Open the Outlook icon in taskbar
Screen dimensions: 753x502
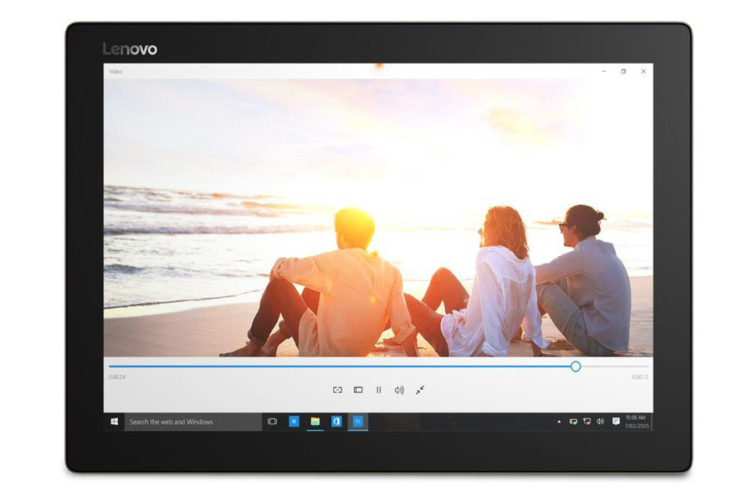[x=336, y=422]
